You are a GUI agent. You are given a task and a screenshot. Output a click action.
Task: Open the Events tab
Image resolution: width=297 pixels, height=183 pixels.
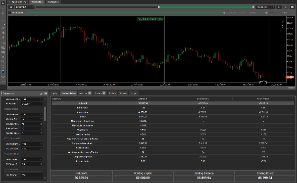click(123, 93)
